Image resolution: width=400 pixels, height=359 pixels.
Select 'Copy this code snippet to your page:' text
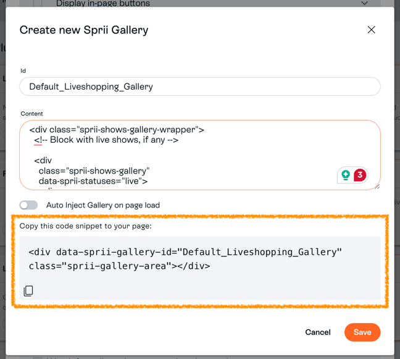[85, 226]
